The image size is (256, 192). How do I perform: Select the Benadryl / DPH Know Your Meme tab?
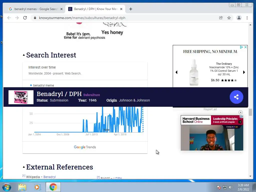click(x=95, y=9)
